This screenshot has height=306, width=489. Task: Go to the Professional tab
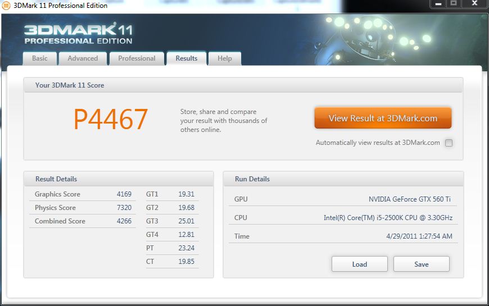pos(137,58)
